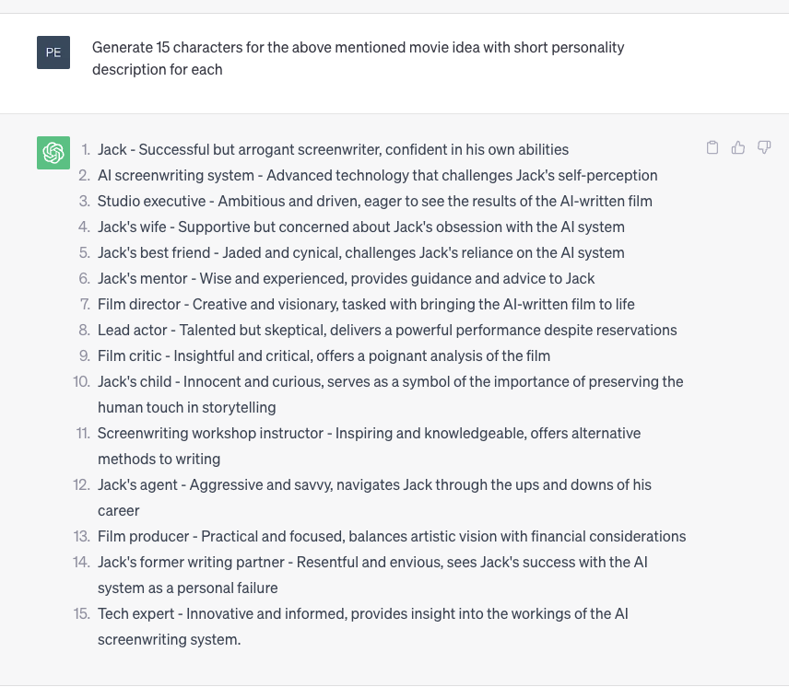Click the PE user avatar
This screenshot has height=687, width=789.
coord(53,52)
